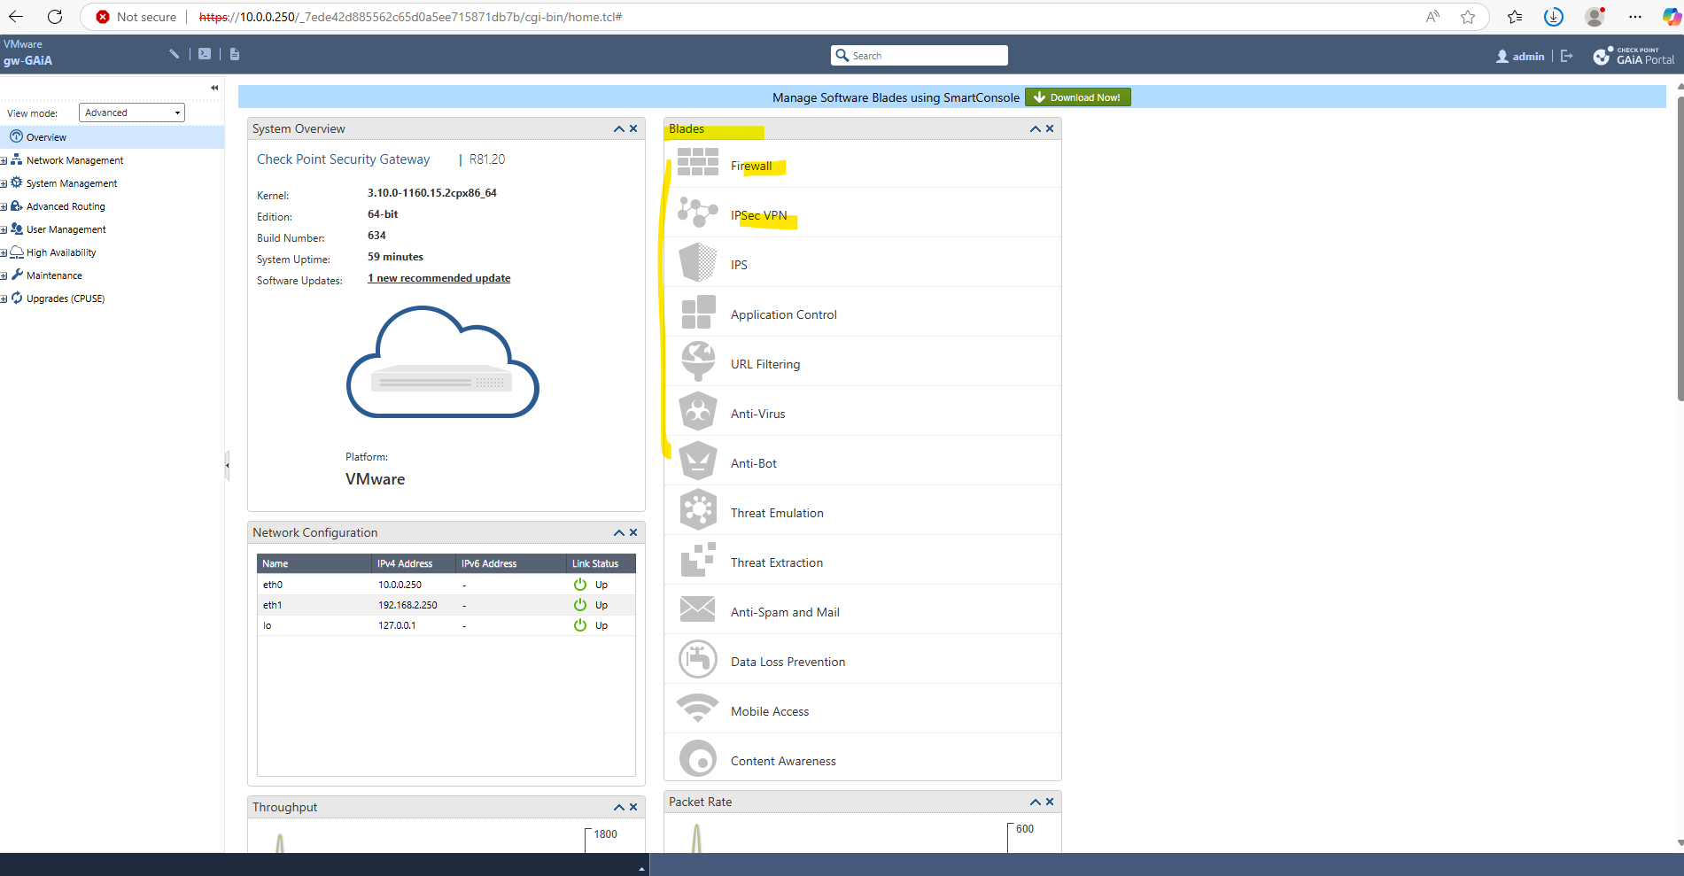
Task: Click the Threat Emulation icon
Action: click(x=698, y=510)
